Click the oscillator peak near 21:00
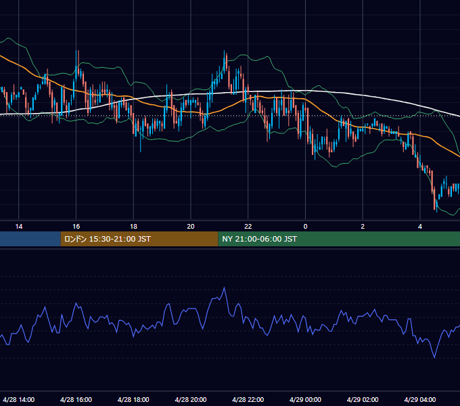Image resolution: width=460 pixels, height=406 pixels. [225, 288]
